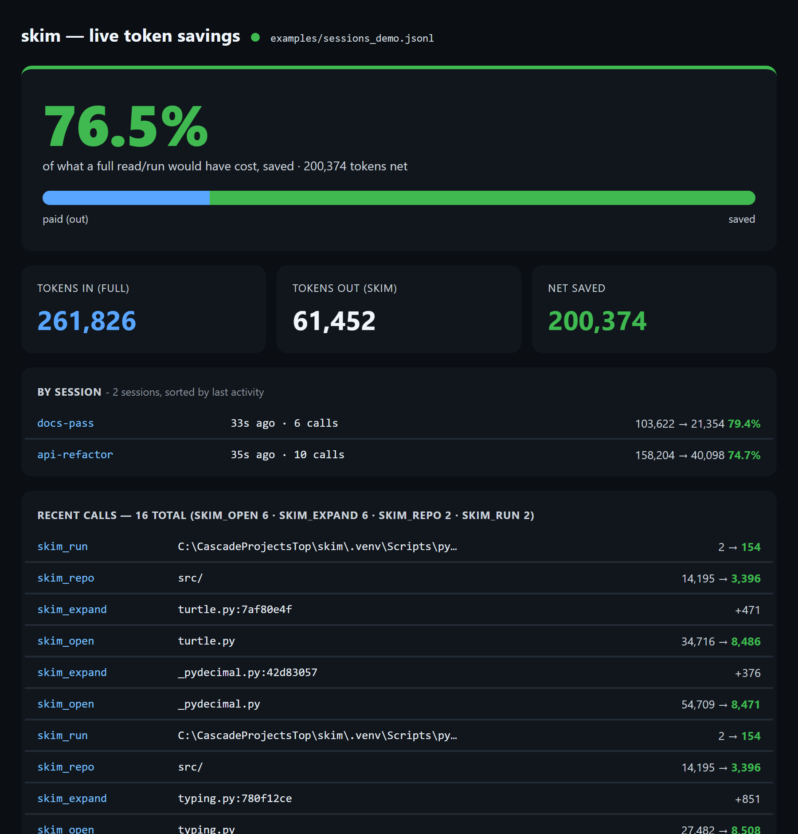Click the _pydecimal.py:42d83057 skim_expand call
The image size is (798, 834).
pos(399,673)
